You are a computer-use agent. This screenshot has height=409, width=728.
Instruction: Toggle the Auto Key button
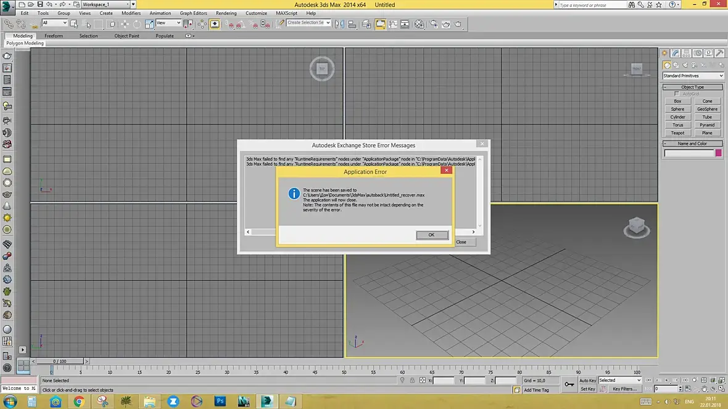click(x=587, y=380)
